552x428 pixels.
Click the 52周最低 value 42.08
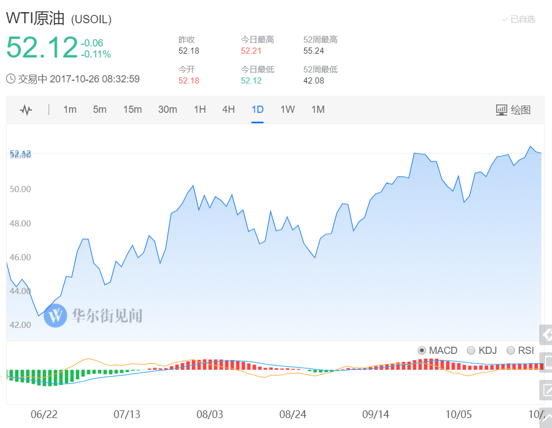point(314,81)
